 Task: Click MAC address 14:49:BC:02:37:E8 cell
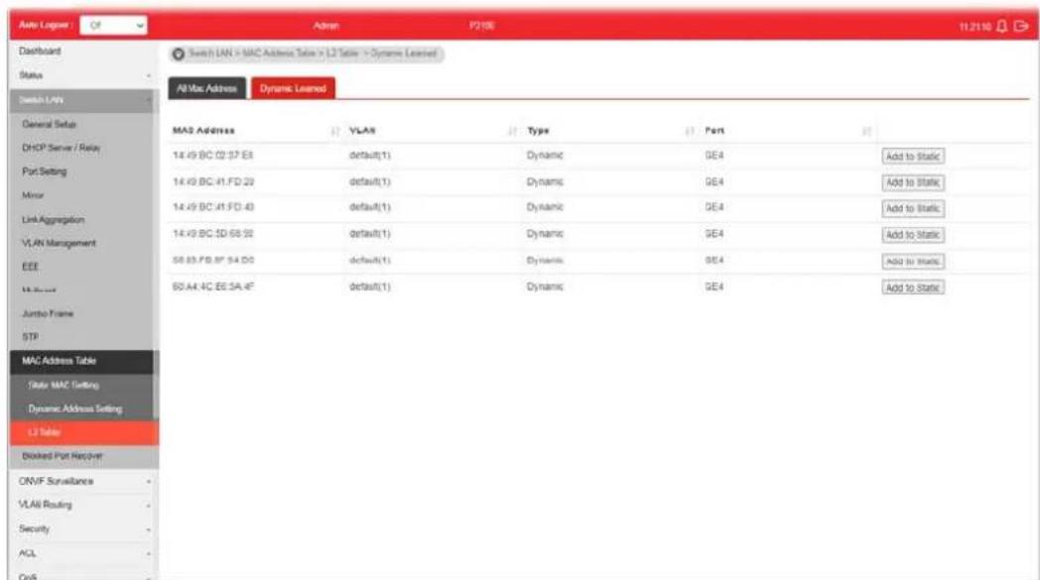click(213, 155)
